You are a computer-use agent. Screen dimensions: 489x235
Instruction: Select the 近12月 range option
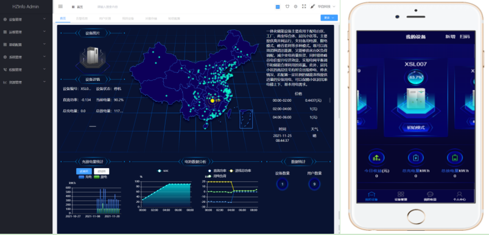102,171
